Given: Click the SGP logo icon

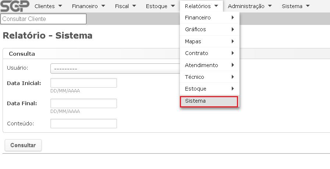Looking at the screenshot, I should pos(15,6).
